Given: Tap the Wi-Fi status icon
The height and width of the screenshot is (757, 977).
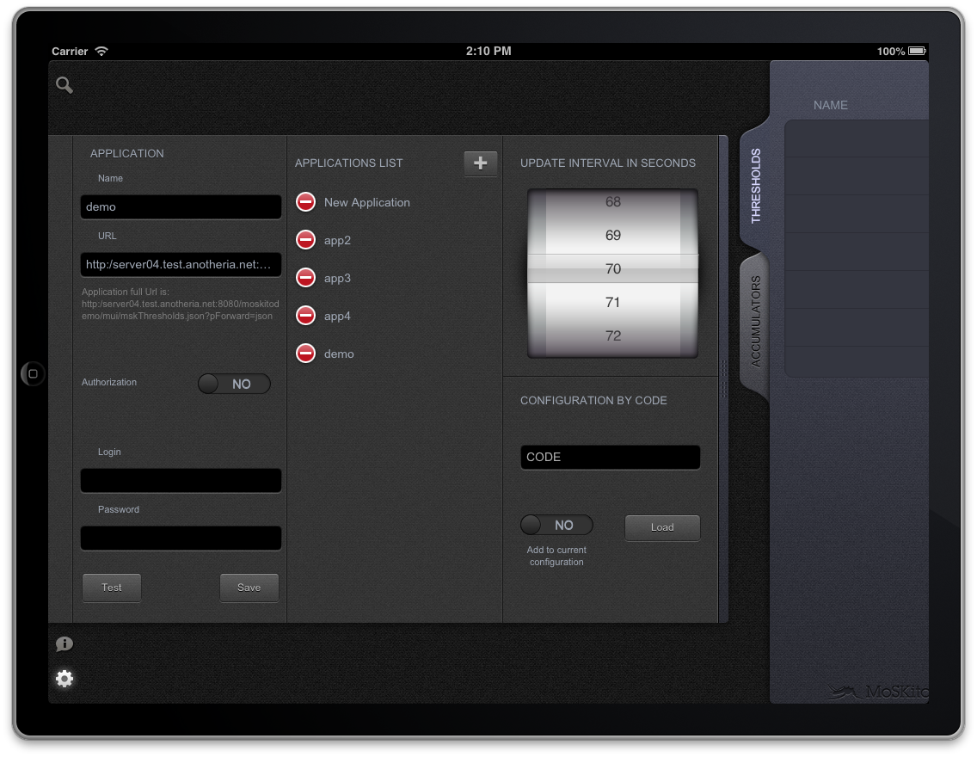Looking at the screenshot, I should pos(101,51).
